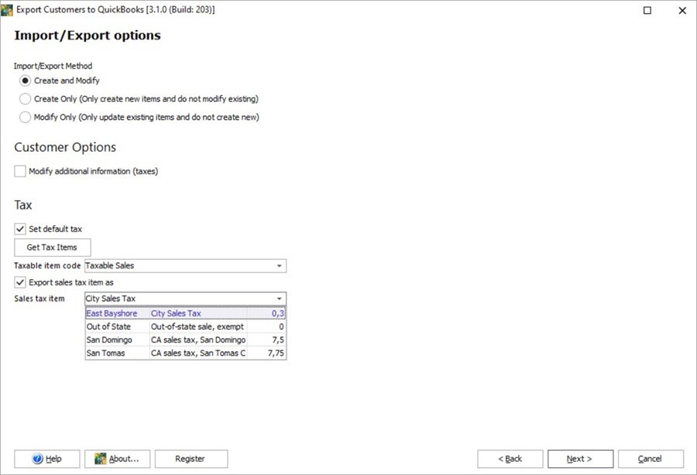
Task: Select Out of State exempt tax item
Action: 185,326
